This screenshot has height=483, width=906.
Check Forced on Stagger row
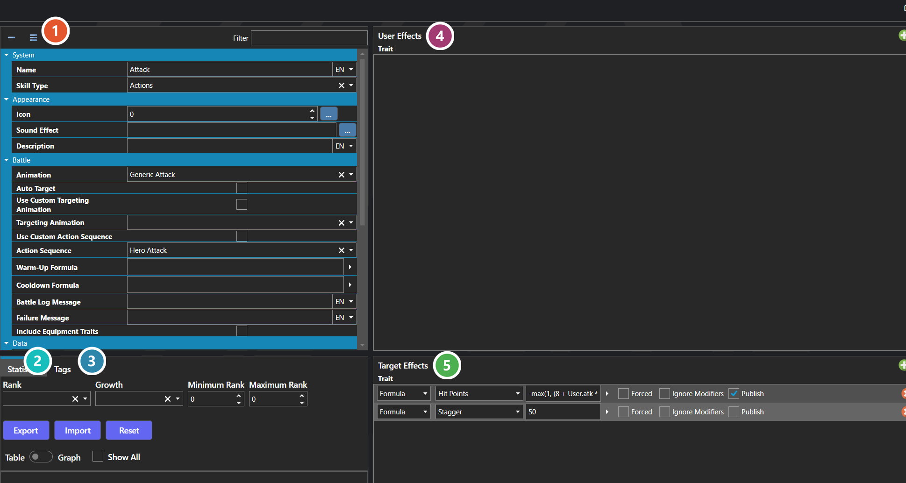click(x=623, y=412)
